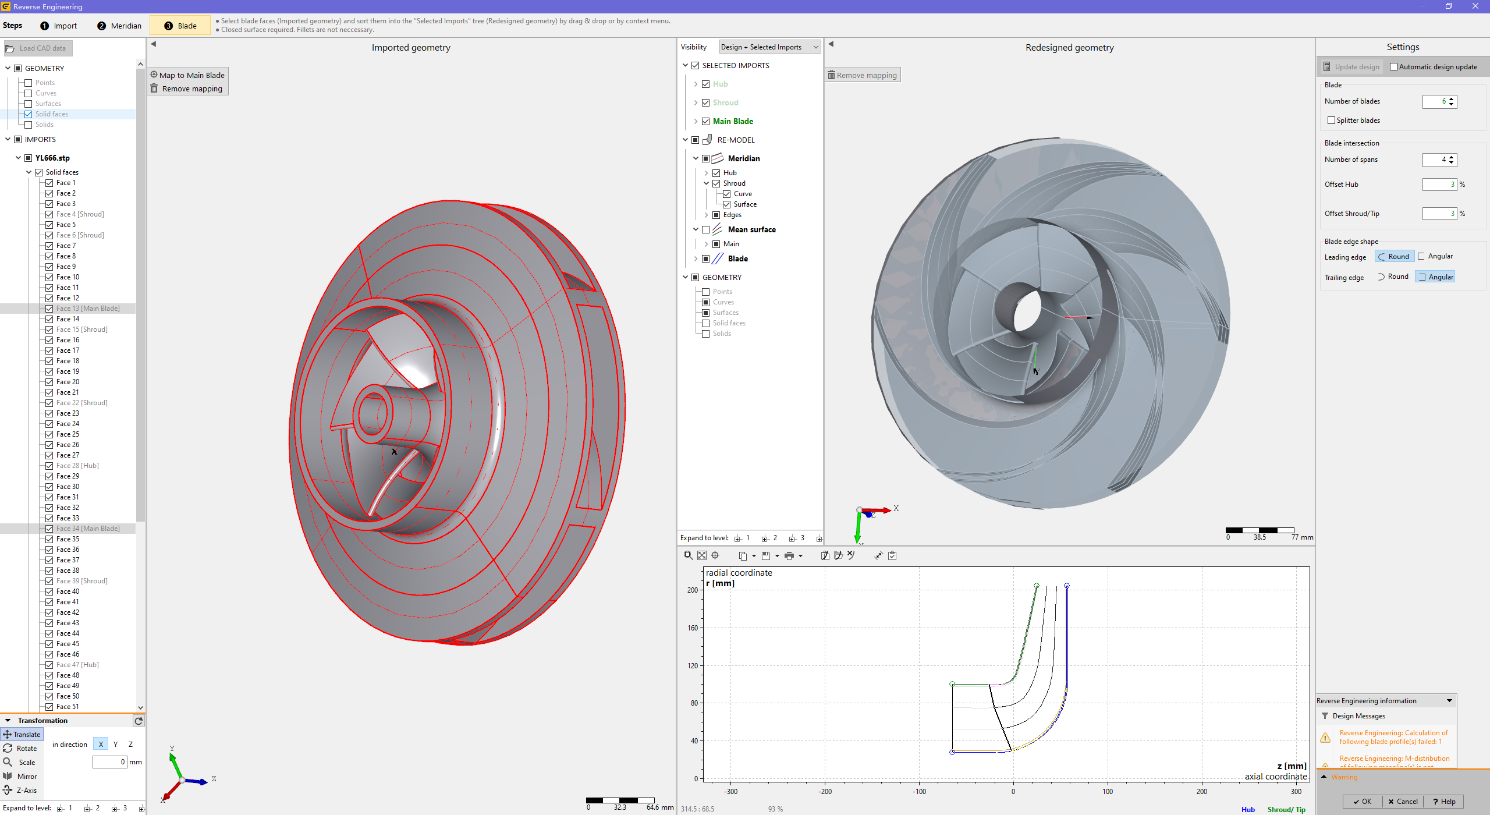This screenshot has height=815, width=1490.
Task: Enable the Splitter blades checkbox
Action: click(1331, 121)
